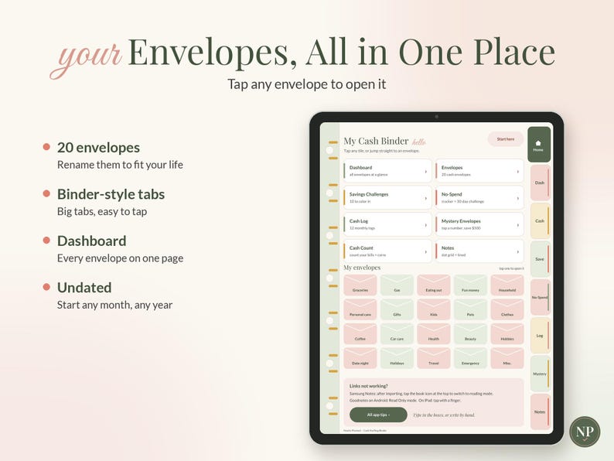This screenshot has height=461, width=614.
Task: Expand the No-Spend tile chevron
Action: point(517,198)
